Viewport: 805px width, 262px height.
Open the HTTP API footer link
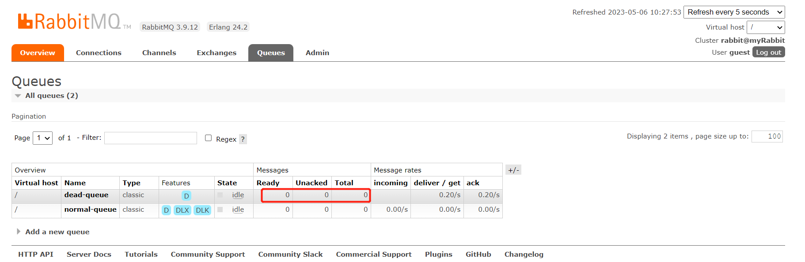coord(36,255)
